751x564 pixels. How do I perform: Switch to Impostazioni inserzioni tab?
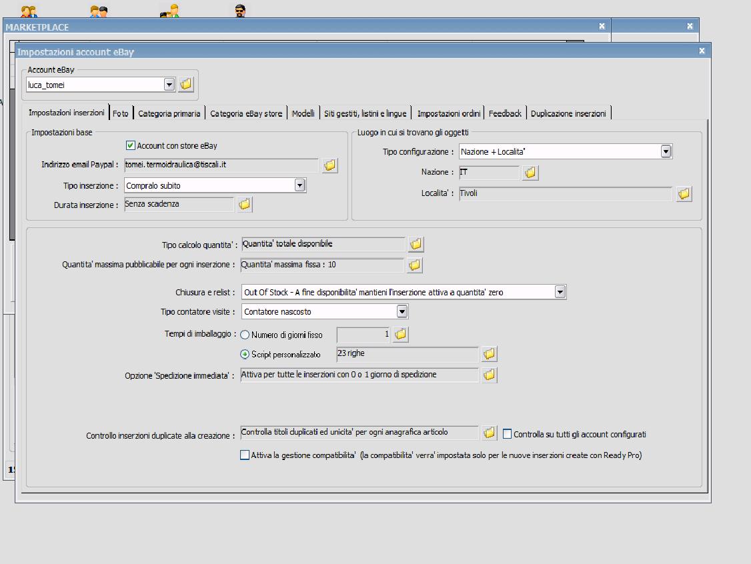click(66, 113)
